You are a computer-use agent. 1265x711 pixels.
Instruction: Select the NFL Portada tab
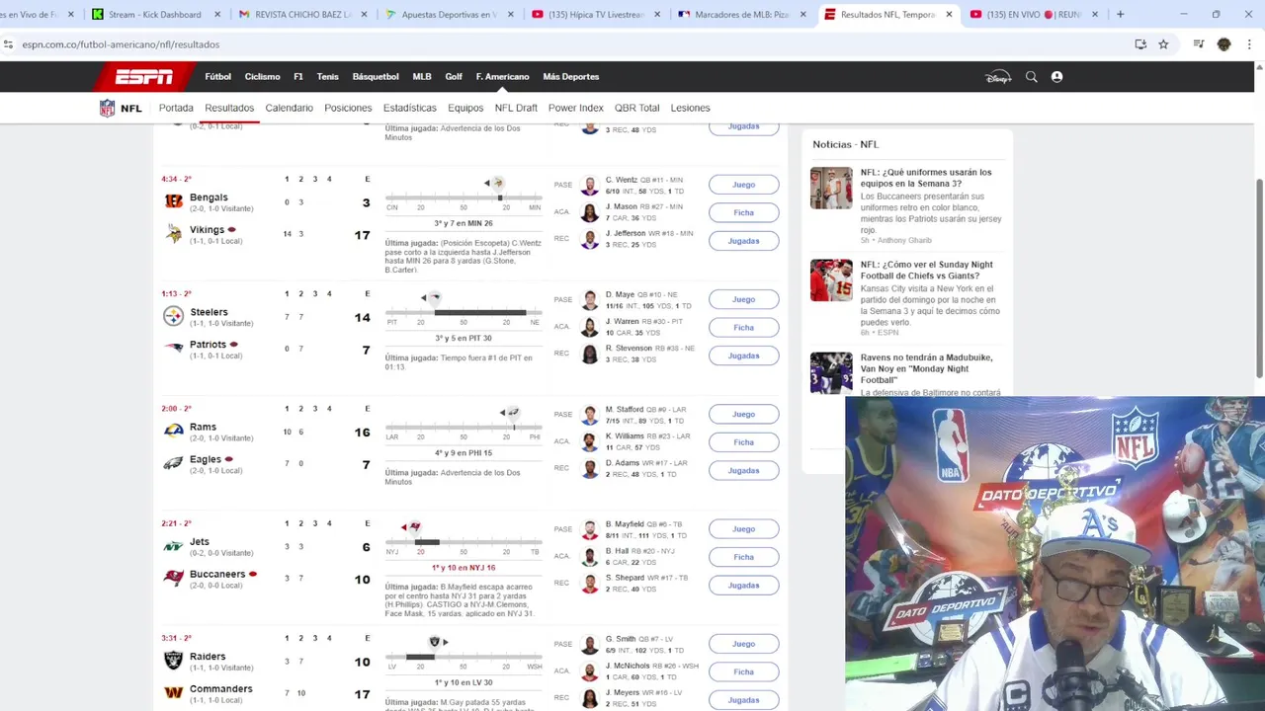tap(176, 108)
